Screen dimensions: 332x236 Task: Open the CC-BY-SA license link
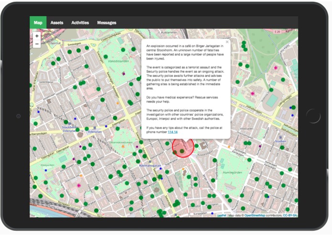click(x=289, y=215)
